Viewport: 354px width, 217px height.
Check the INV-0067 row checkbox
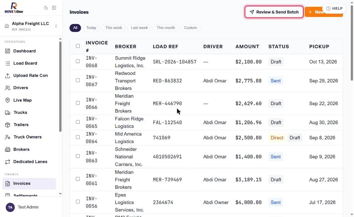pyautogui.click(x=78, y=80)
